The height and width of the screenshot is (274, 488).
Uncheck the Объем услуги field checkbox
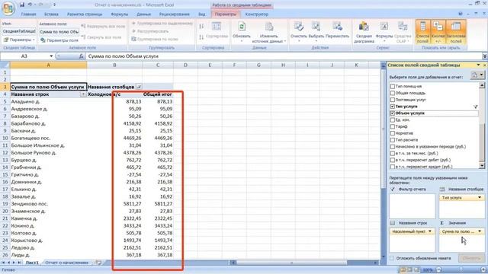[393, 113]
